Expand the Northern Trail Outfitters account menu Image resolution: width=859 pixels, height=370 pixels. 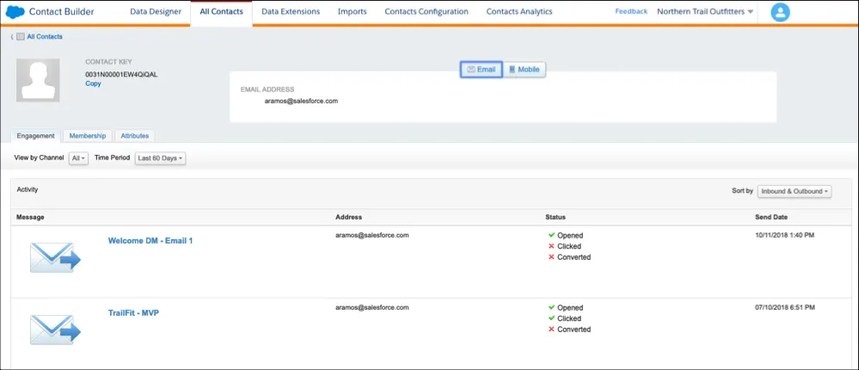(x=705, y=11)
